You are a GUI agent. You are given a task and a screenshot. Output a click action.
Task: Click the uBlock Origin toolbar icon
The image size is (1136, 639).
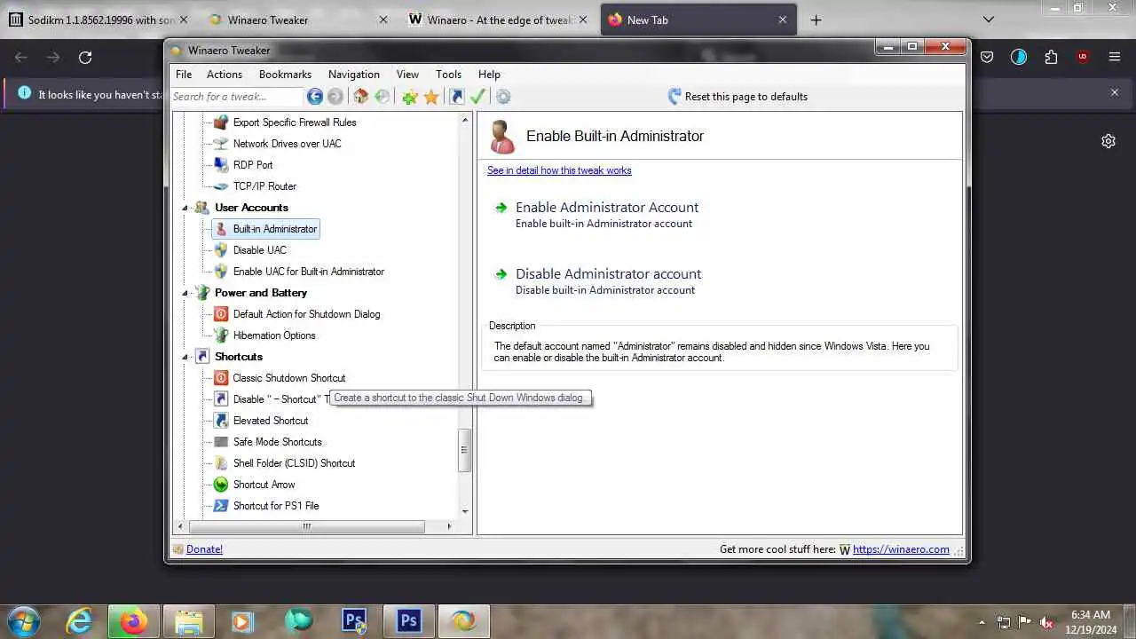(x=1083, y=58)
